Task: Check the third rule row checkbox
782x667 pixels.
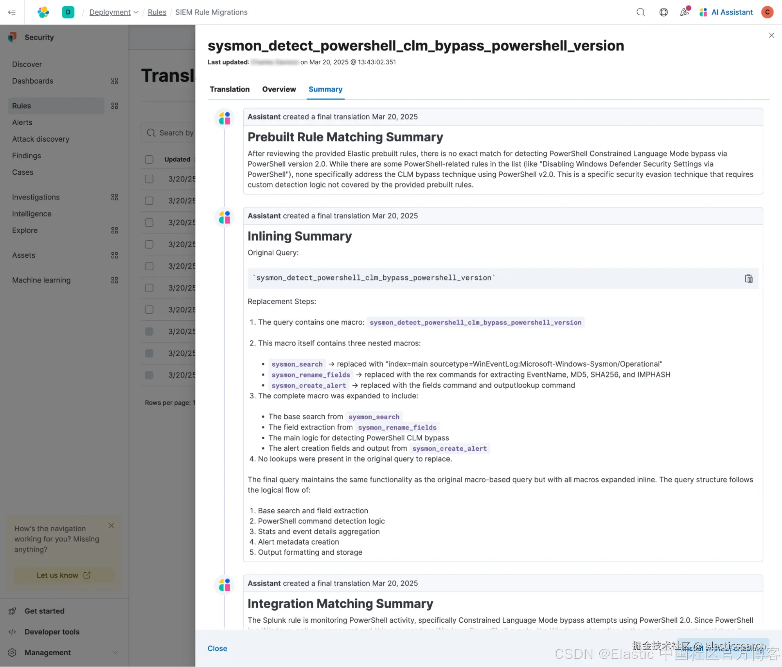Action: click(x=149, y=222)
